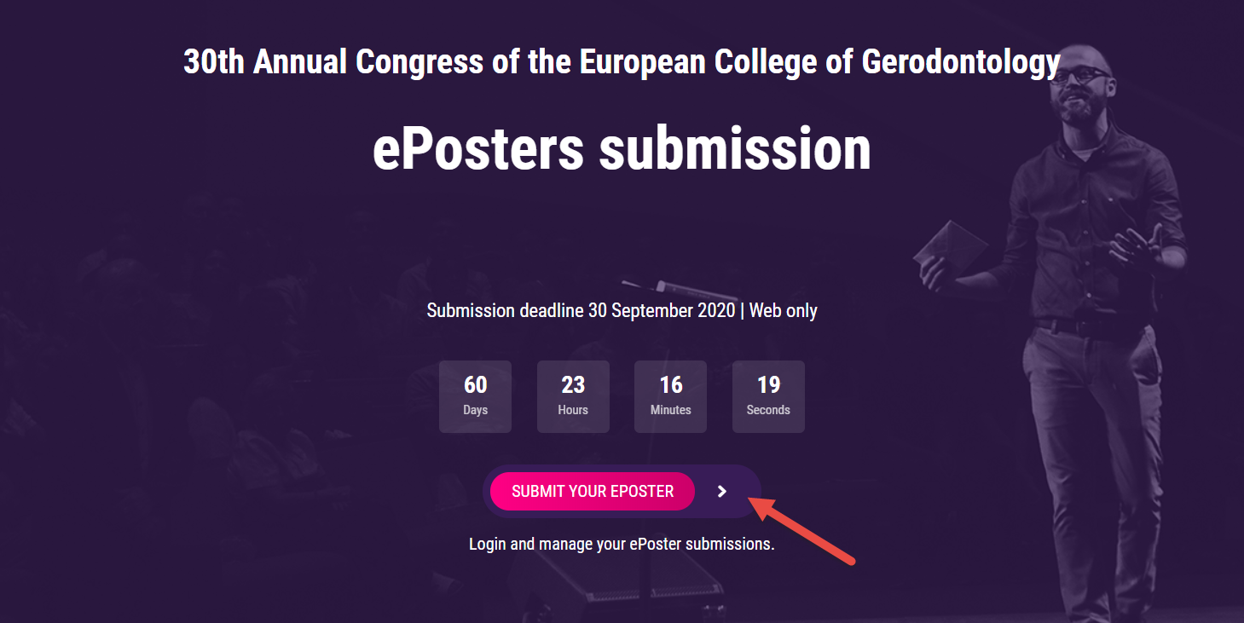Select the number 60 in the countdown
Viewport: 1244px width, 623px height.
(x=475, y=385)
